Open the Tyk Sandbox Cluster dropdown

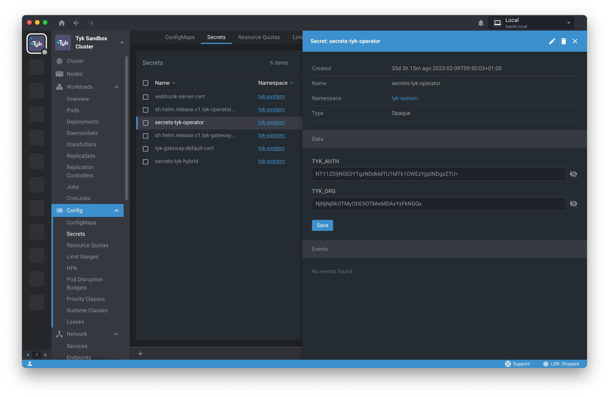(x=122, y=43)
